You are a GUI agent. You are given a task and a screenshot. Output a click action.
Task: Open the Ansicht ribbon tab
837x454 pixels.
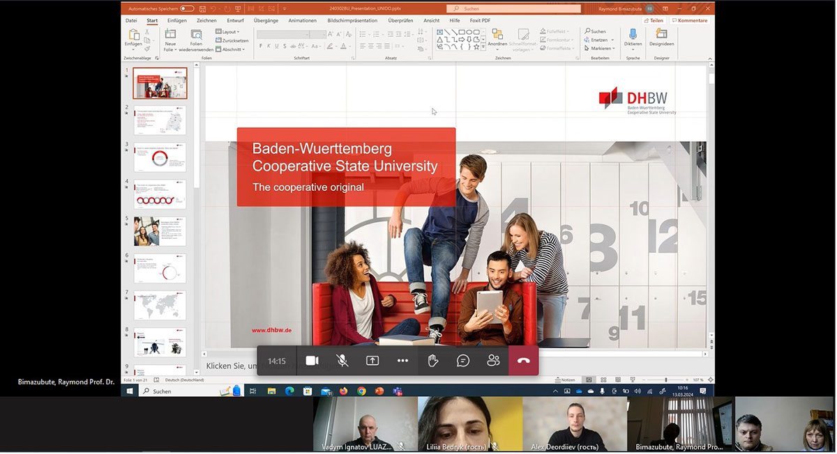(432, 20)
